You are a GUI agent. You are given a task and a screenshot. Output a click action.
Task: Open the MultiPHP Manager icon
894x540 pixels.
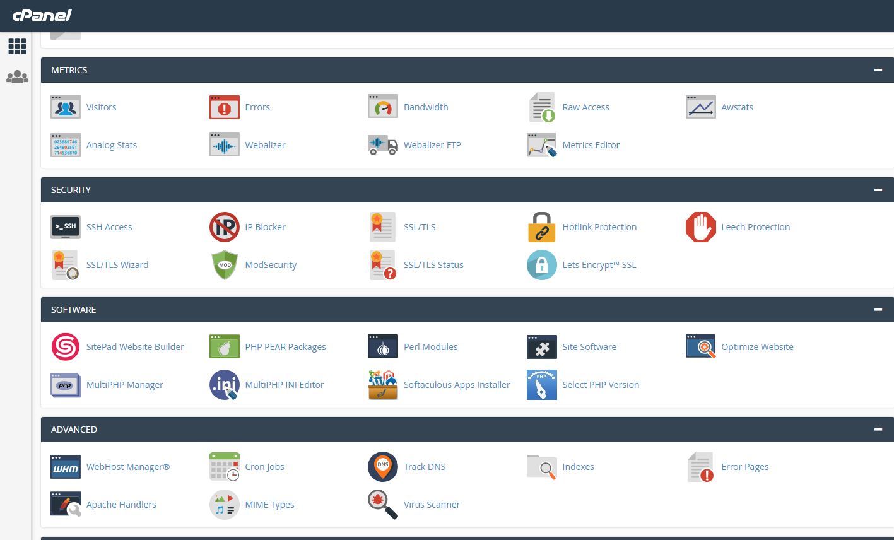pyautogui.click(x=65, y=384)
